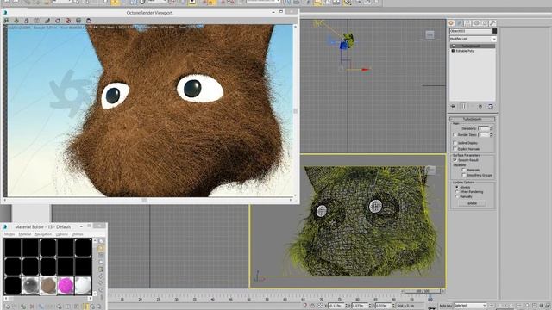Screen dimensions: 552x310
Task: Select the grey glossy sphere material slot
Action: pyautogui.click(x=31, y=285)
